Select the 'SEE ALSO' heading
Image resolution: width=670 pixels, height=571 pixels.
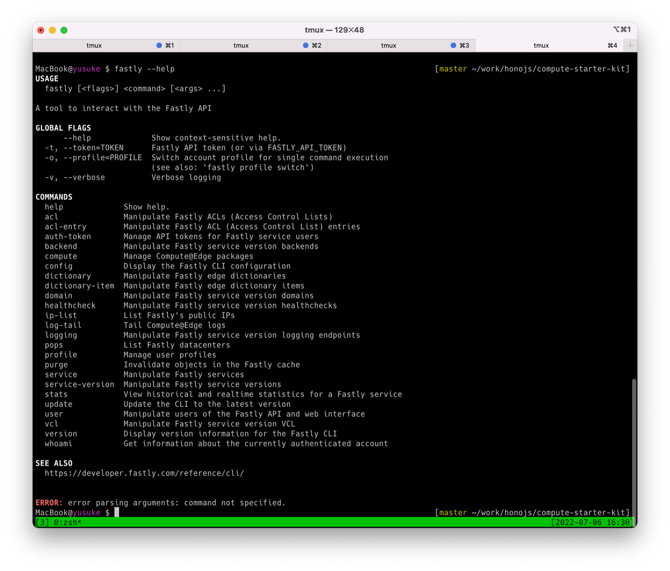[x=54, y=463]
